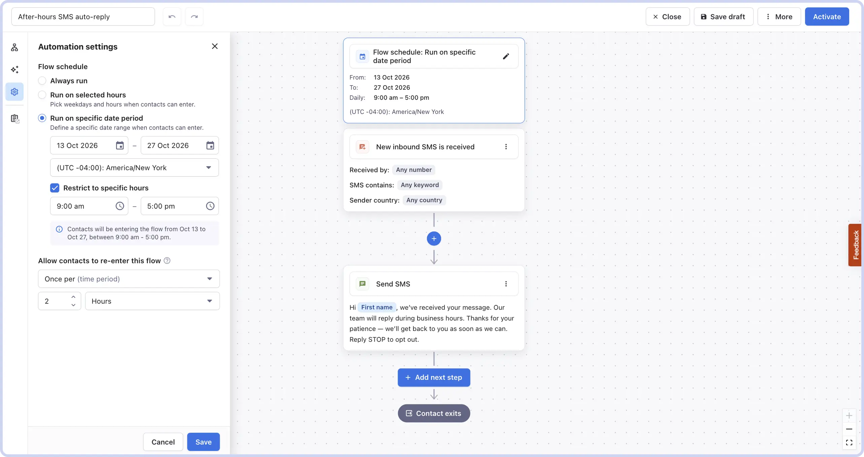Click the Any keyword filter chip
The height and width of the screenshot is (457, 864).
point(420,185)
